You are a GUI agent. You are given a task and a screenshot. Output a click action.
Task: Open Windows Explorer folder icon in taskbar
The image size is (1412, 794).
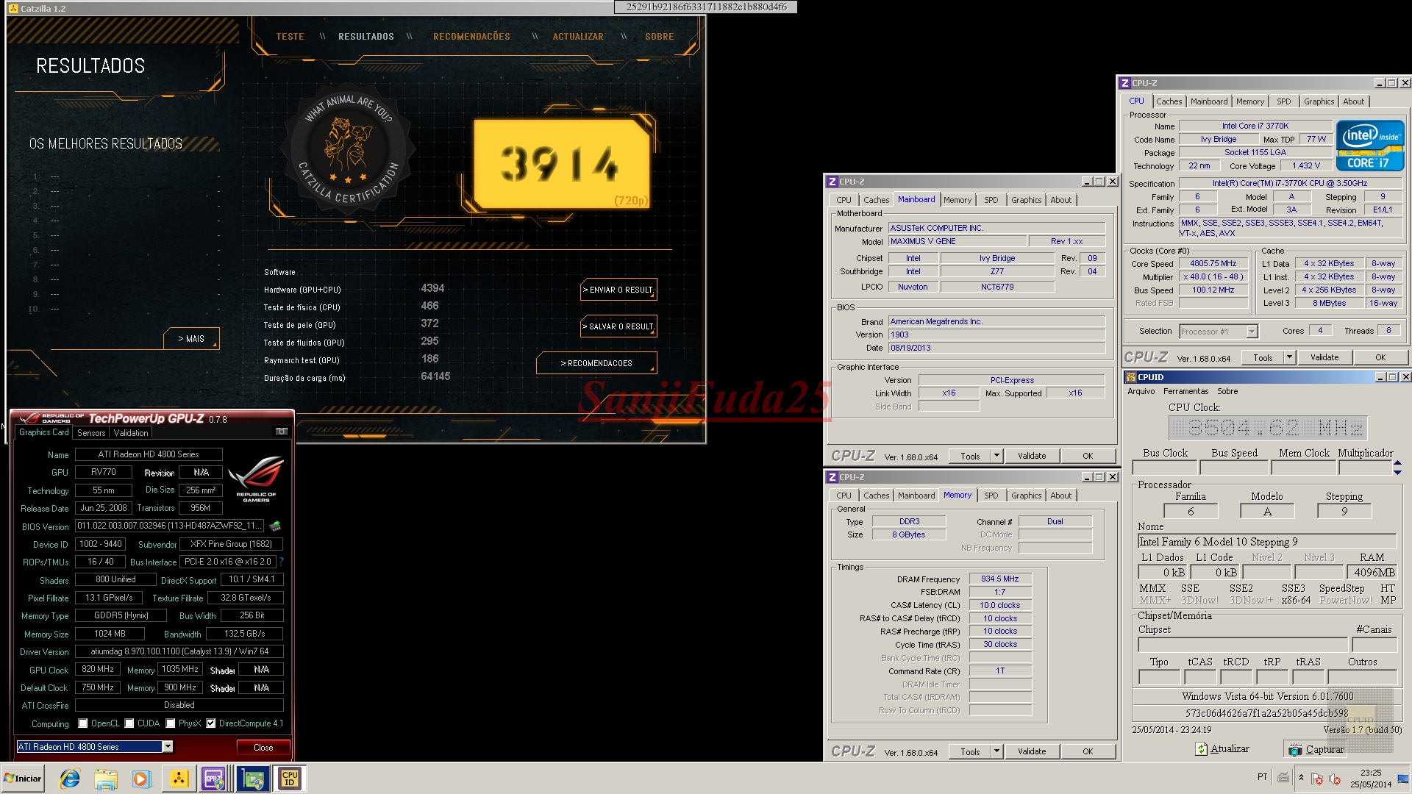[x=106, y=779]
